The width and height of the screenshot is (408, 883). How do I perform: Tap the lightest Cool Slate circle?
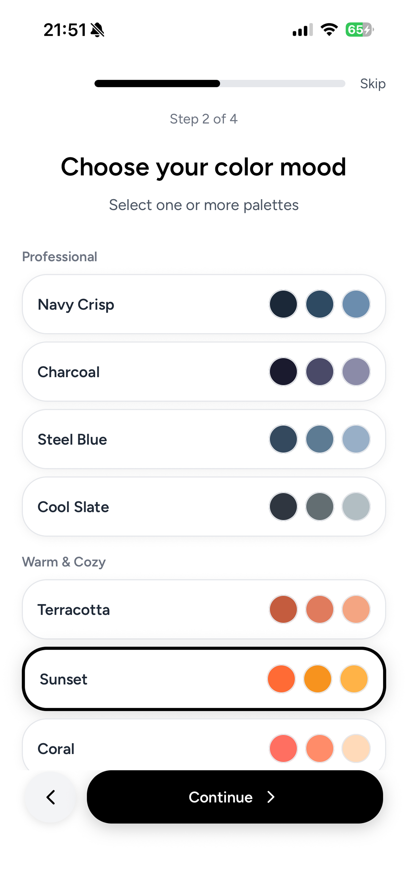pyautogui.click(x=356, y=506)
